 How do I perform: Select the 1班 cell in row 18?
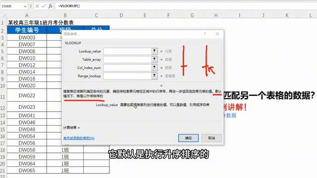click(x=65, y=150)
